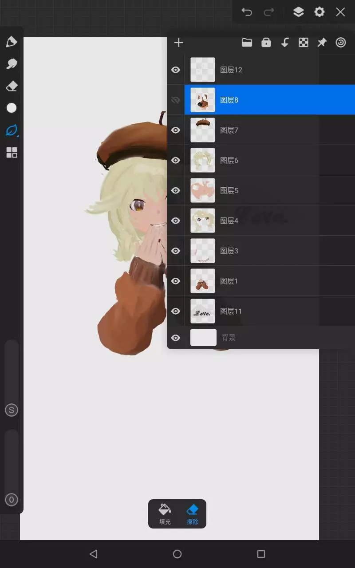Choose 擦除 erase mode
The image size is (355, 568).
[x=193, y=514]
